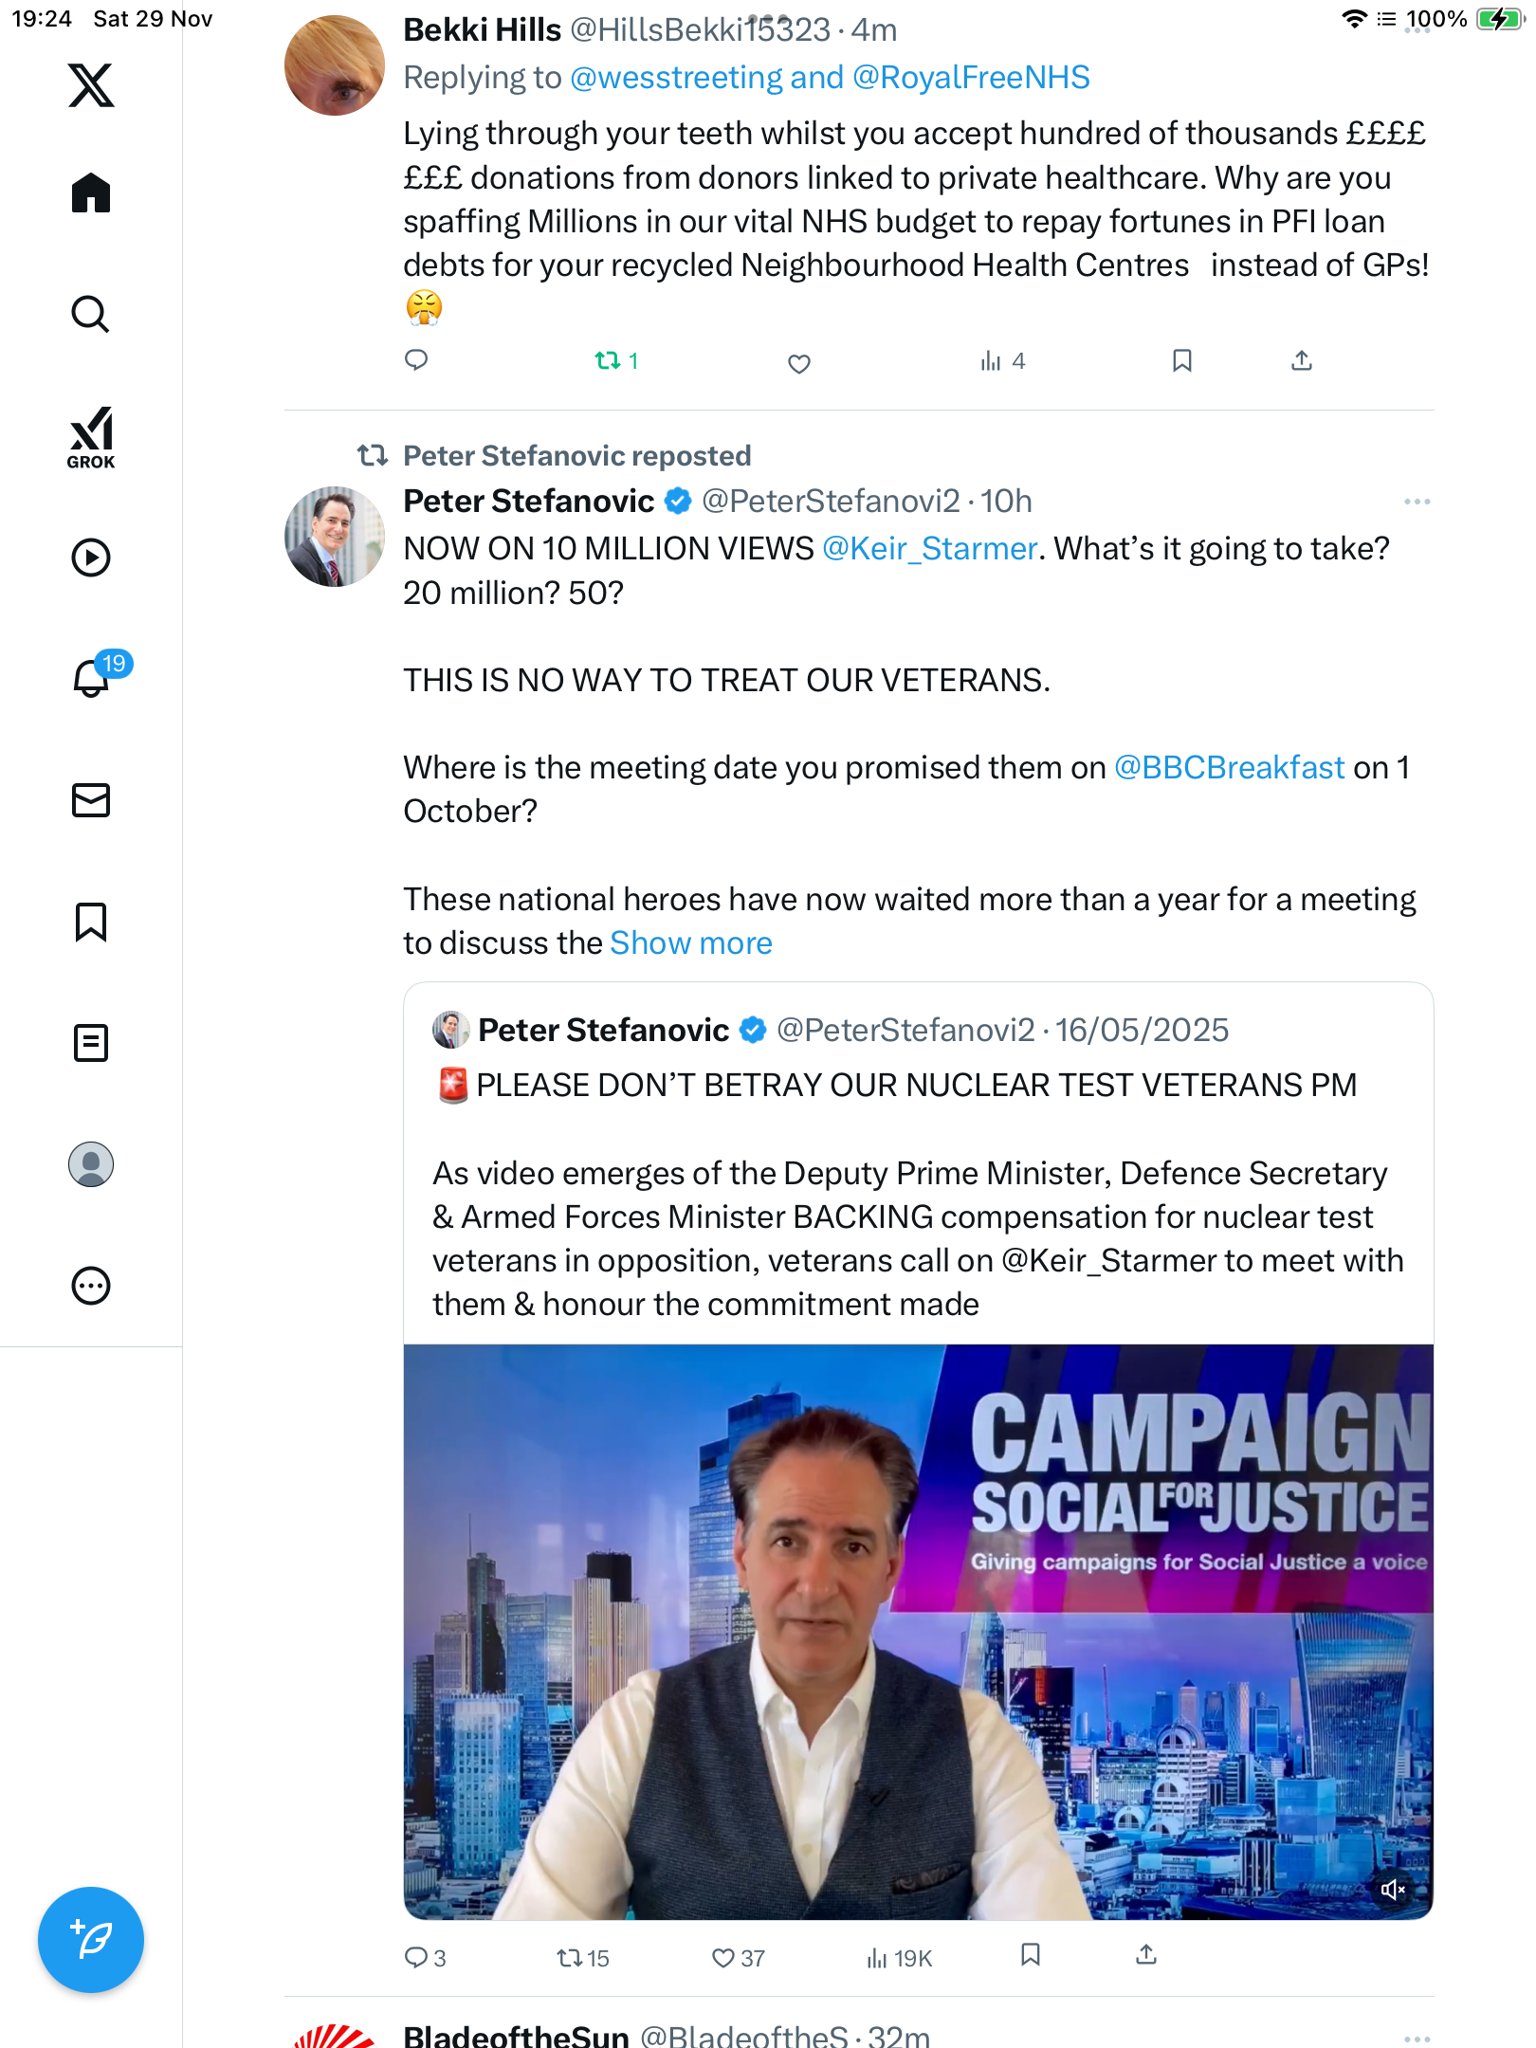Open notifications bell with 19 badge
1536x2048 pixels.
pos(93,677)
